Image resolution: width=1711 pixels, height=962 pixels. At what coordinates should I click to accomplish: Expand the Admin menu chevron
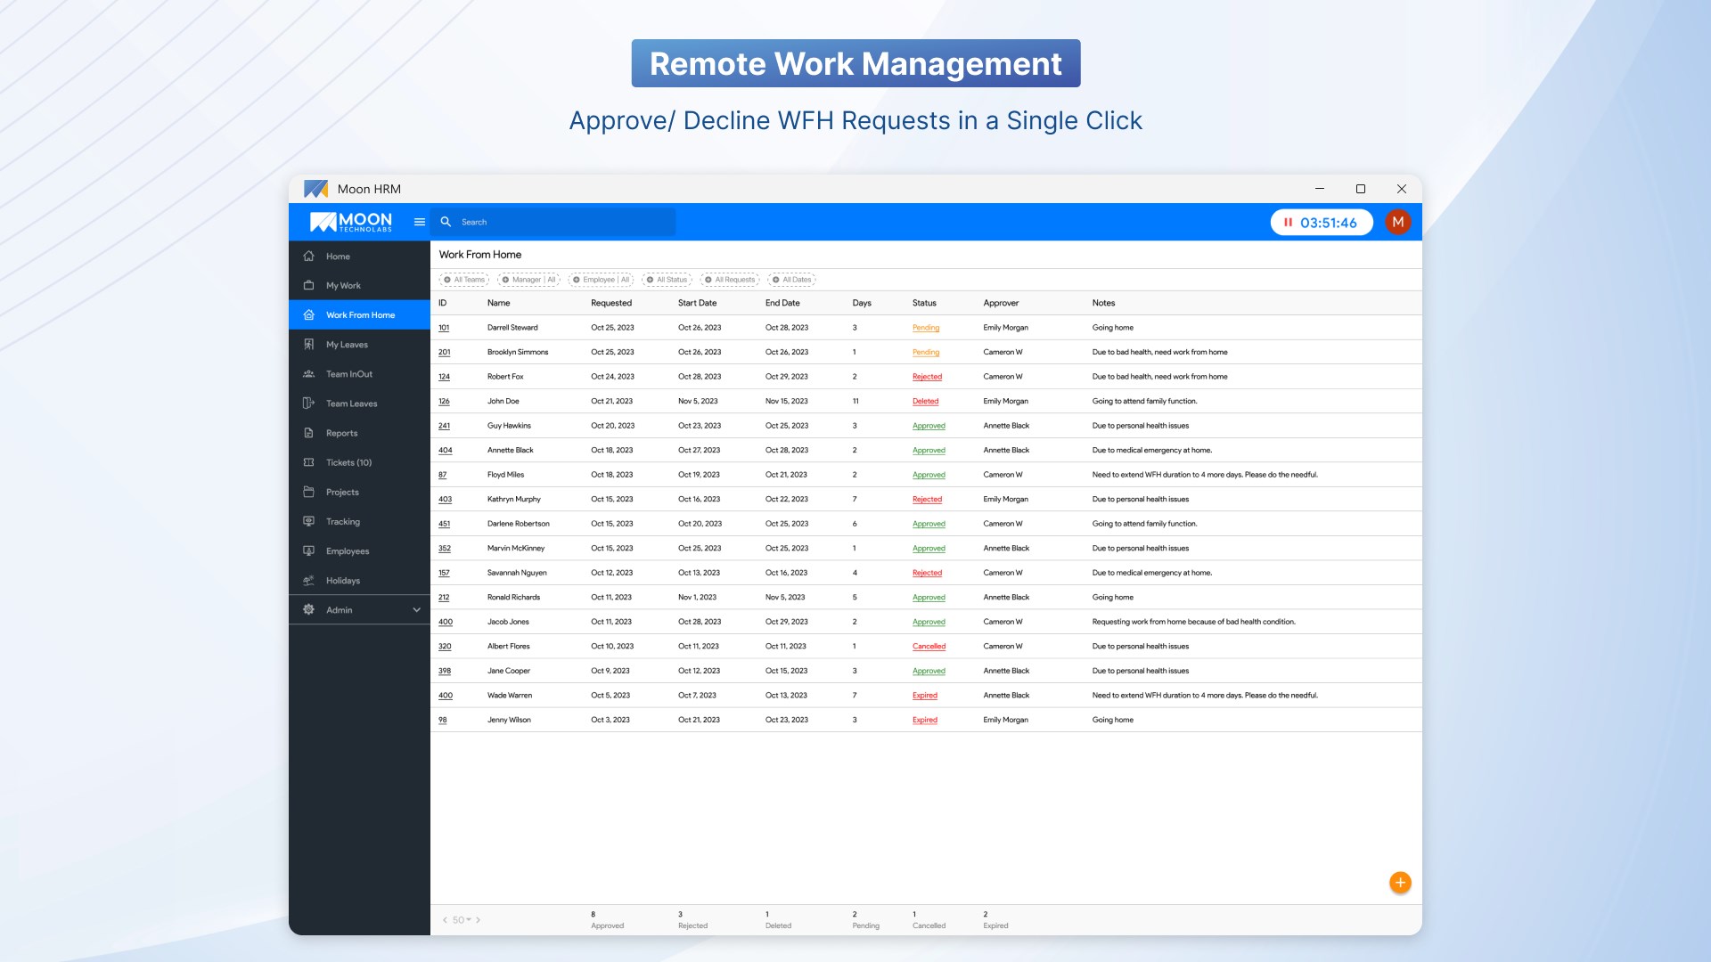416,610
